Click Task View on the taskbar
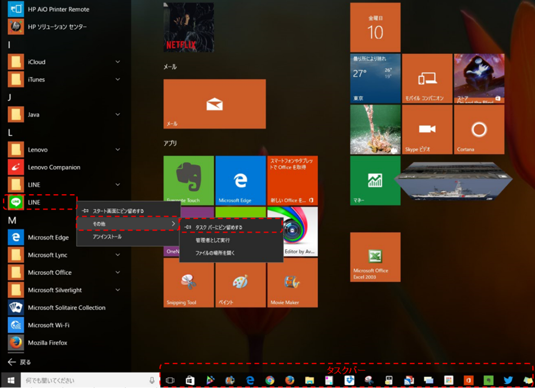535x388 pixels. pyautogui.click(x=170, y=381)
